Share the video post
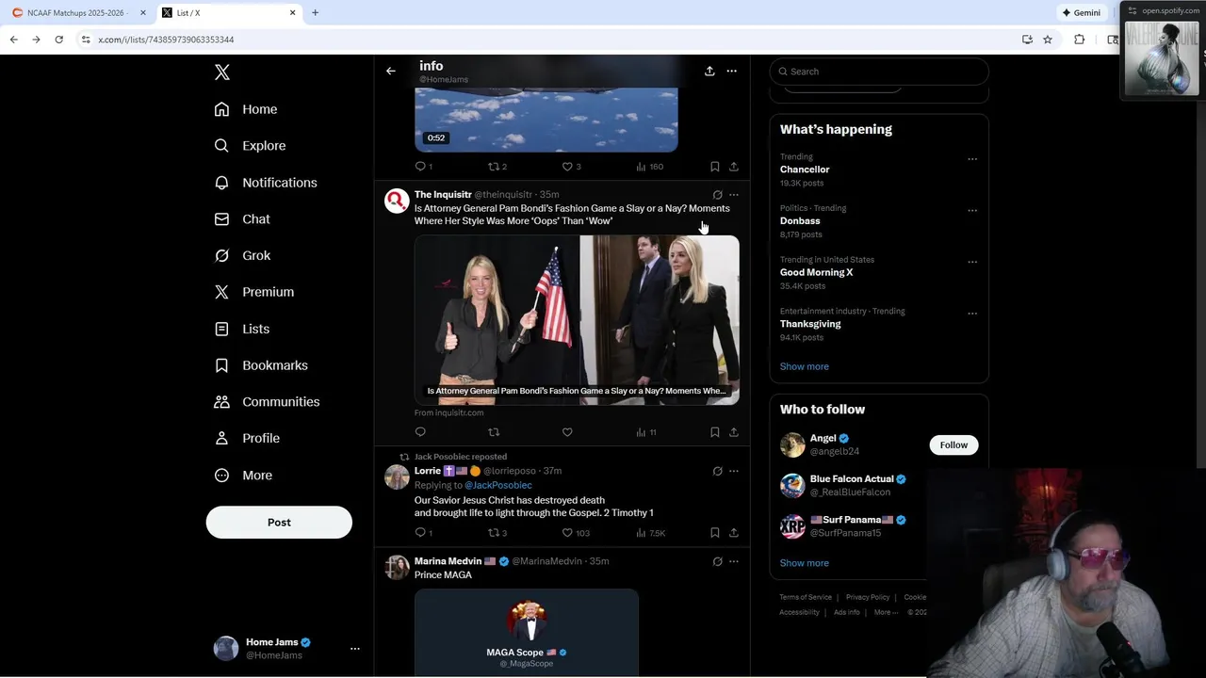Viewport: 1206px width, 678px height. 734,167
